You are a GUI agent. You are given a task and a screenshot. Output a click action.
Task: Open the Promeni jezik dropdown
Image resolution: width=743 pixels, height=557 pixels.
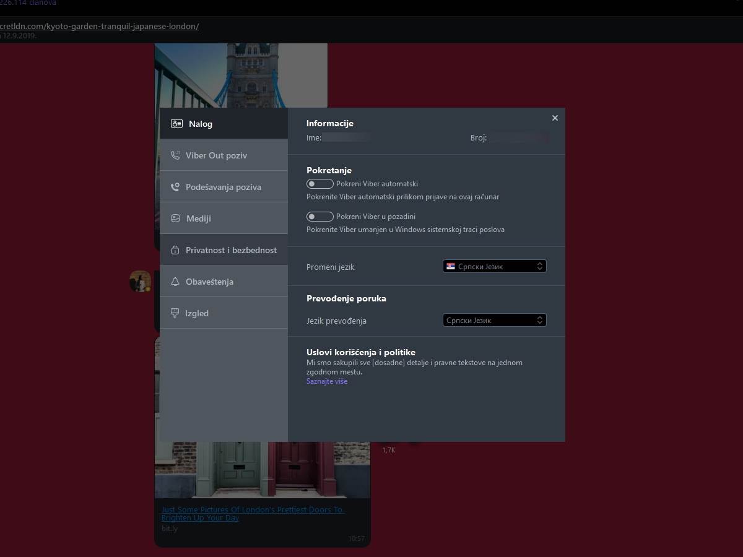494,266
